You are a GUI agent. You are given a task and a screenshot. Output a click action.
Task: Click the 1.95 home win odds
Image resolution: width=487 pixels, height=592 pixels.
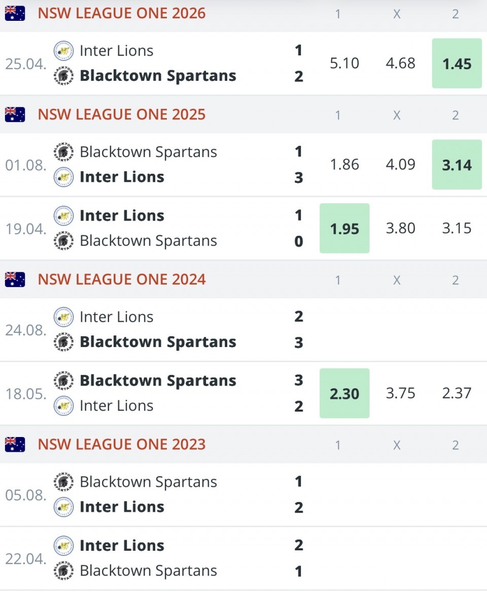[344, 229]
